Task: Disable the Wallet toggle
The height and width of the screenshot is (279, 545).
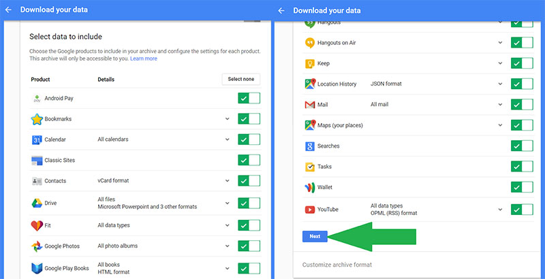Action: 522,187
